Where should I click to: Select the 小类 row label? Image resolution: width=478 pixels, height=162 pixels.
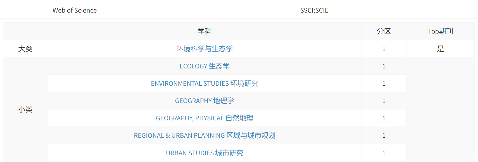click(25, 109)
